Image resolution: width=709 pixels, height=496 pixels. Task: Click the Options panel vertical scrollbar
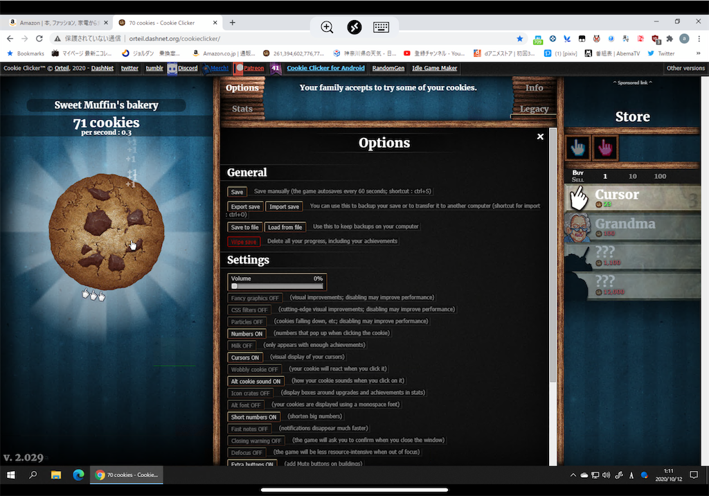pos(553,256)
